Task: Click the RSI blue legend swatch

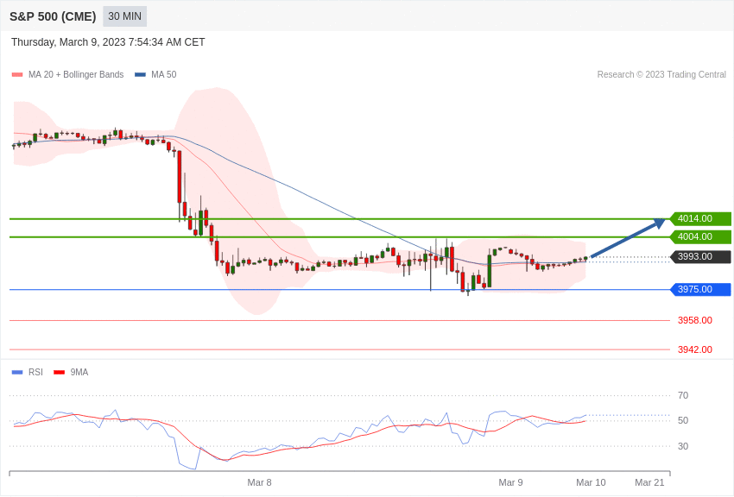Action: (x=17, y=372)
